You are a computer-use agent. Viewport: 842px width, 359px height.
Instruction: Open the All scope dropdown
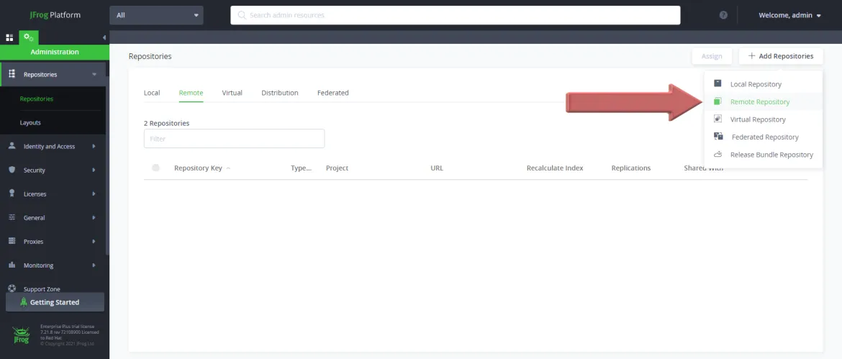point(156,15)
